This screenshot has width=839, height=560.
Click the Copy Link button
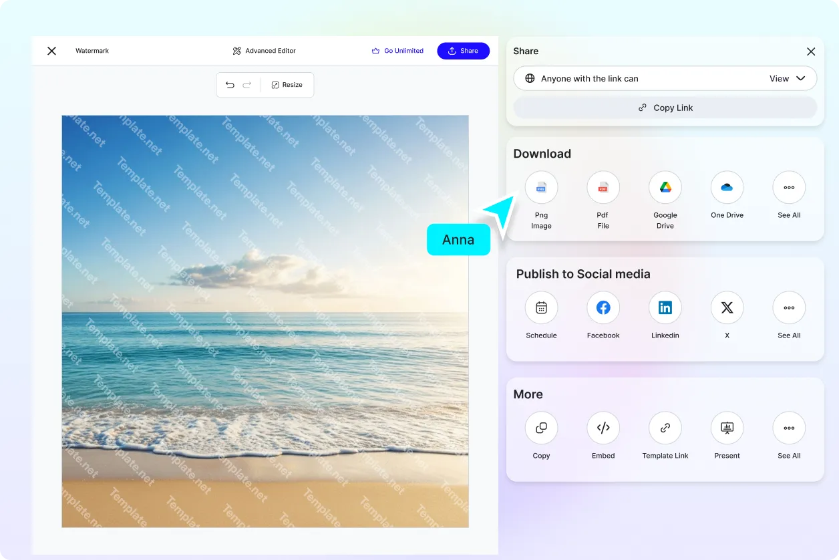coord(665,108)
